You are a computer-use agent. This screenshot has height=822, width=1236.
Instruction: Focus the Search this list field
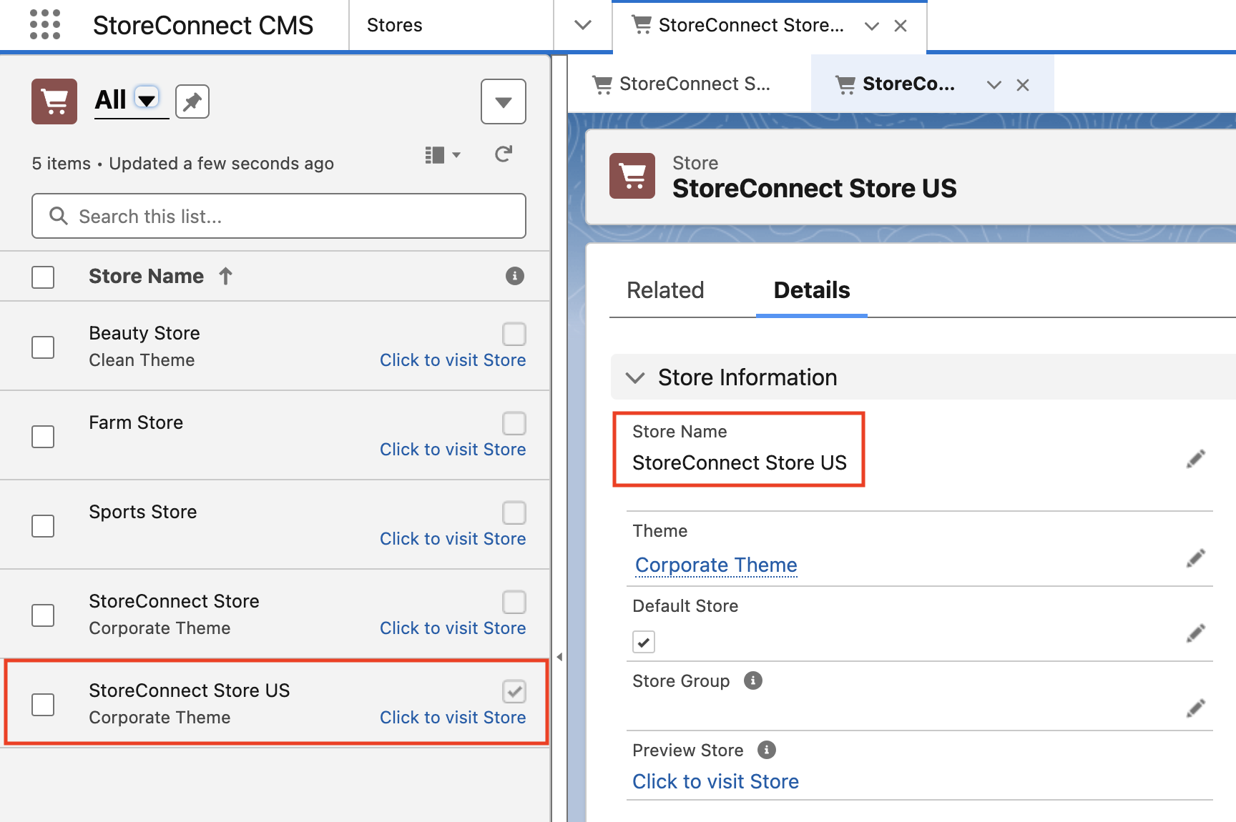click(x=279, y=216)
